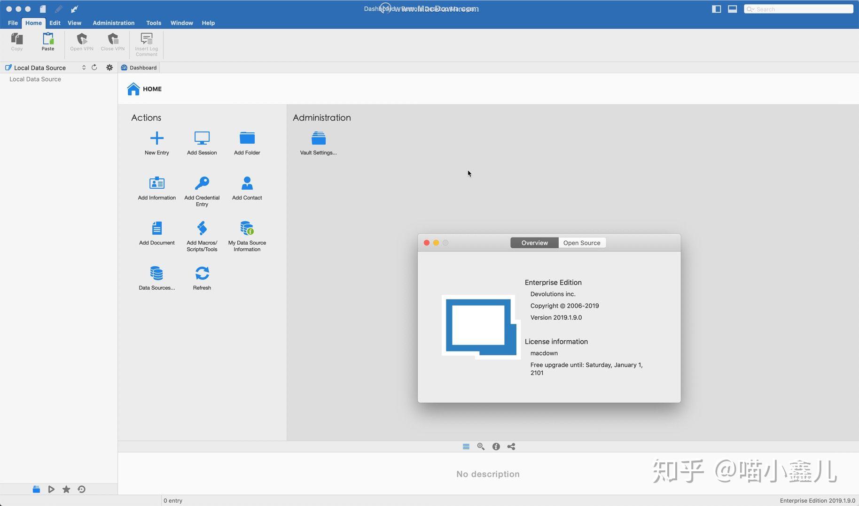This screenshot has height=506, width=859.
Task: Open Vault Settings icon
Action: pos(319,138)
